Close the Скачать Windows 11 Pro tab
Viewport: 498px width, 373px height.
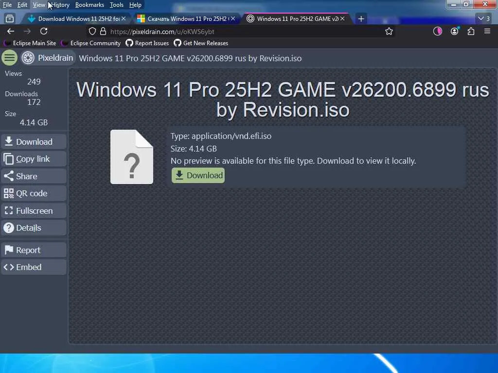click(233, 19)
